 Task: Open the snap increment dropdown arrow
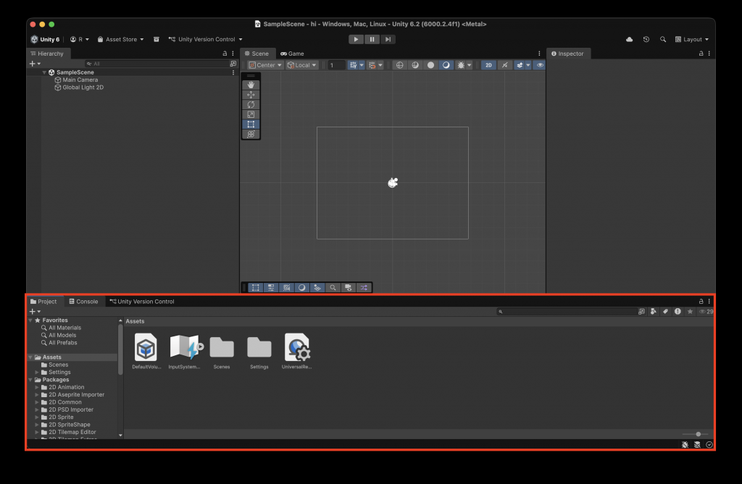click(x=380, y=65)
